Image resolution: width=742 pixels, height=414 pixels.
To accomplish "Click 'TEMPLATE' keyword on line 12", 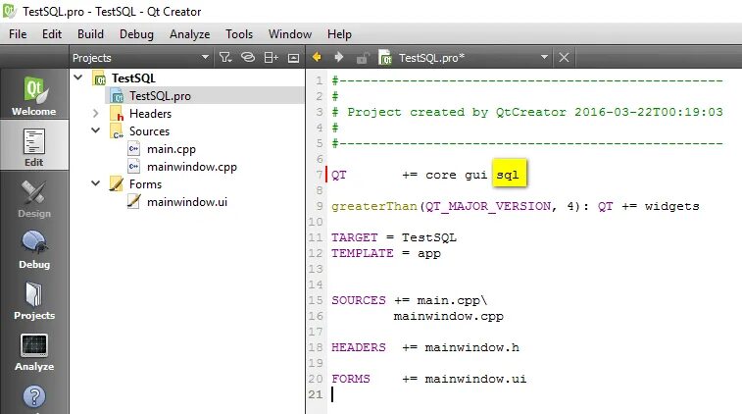I will 362,253.
